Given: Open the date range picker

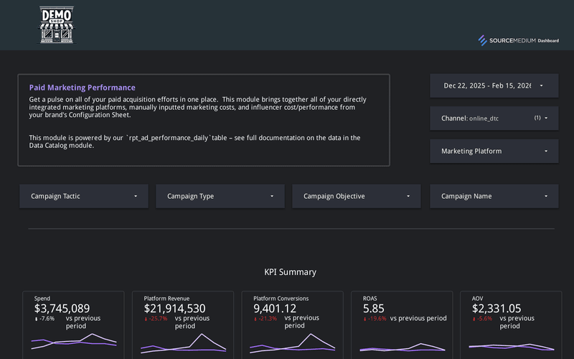Looking at the screenshot, I should click(494, 85).
